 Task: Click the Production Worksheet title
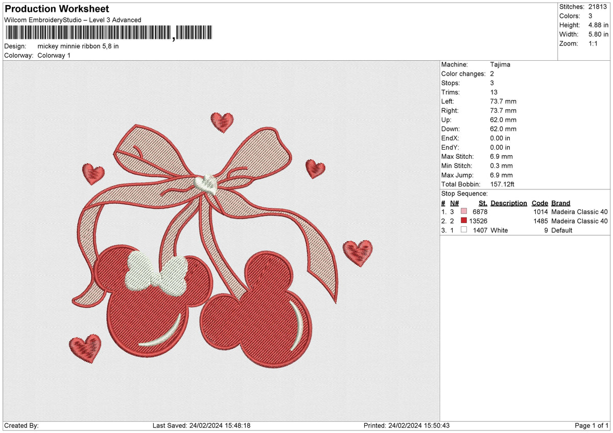point(57,9)
